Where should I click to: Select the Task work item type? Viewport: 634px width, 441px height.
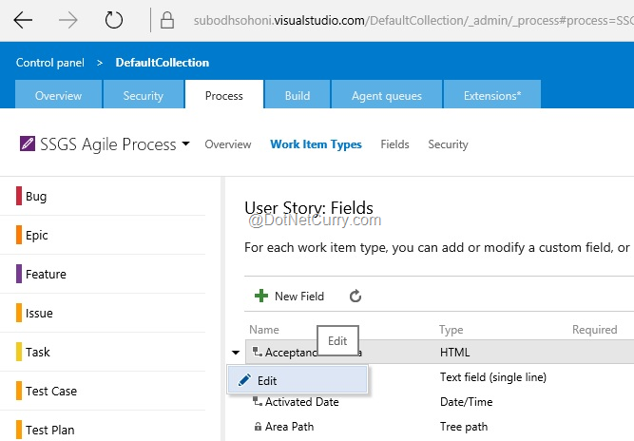pyautogui.click(x=103, y=352)
